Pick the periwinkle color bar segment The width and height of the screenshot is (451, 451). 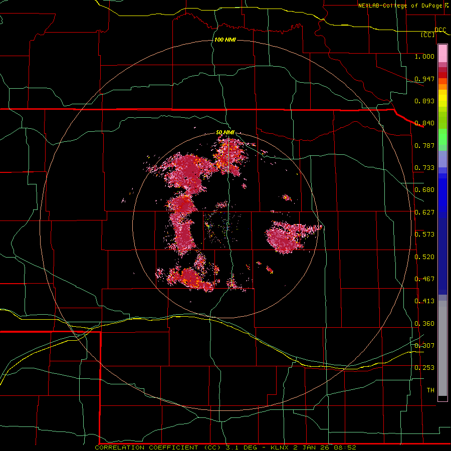coord(442,159)
